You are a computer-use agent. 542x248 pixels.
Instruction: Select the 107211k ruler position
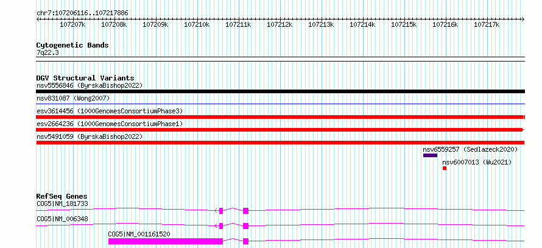(239, 24)
